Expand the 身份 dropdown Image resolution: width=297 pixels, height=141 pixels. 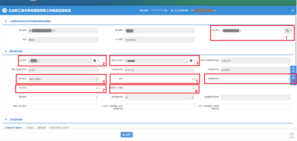(159, 79)
